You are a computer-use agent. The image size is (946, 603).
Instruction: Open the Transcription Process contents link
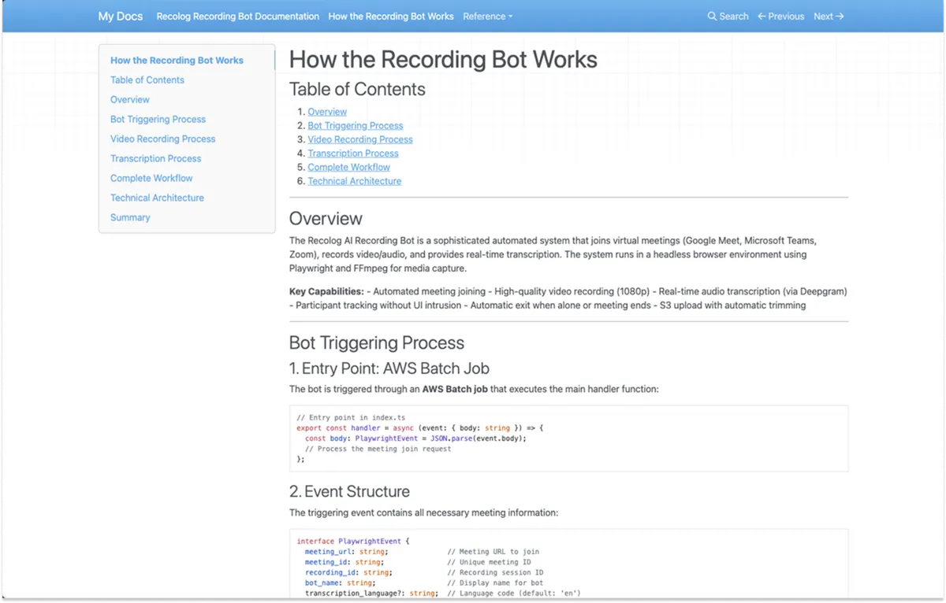[353, 153]
